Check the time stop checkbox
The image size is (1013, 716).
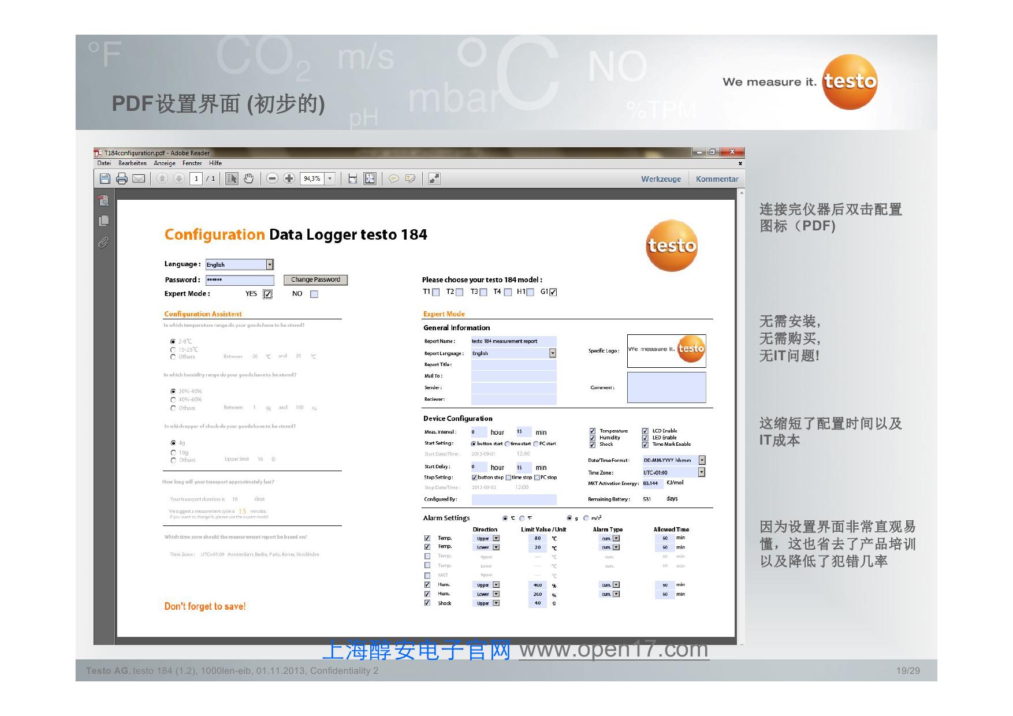coord(508,478)
